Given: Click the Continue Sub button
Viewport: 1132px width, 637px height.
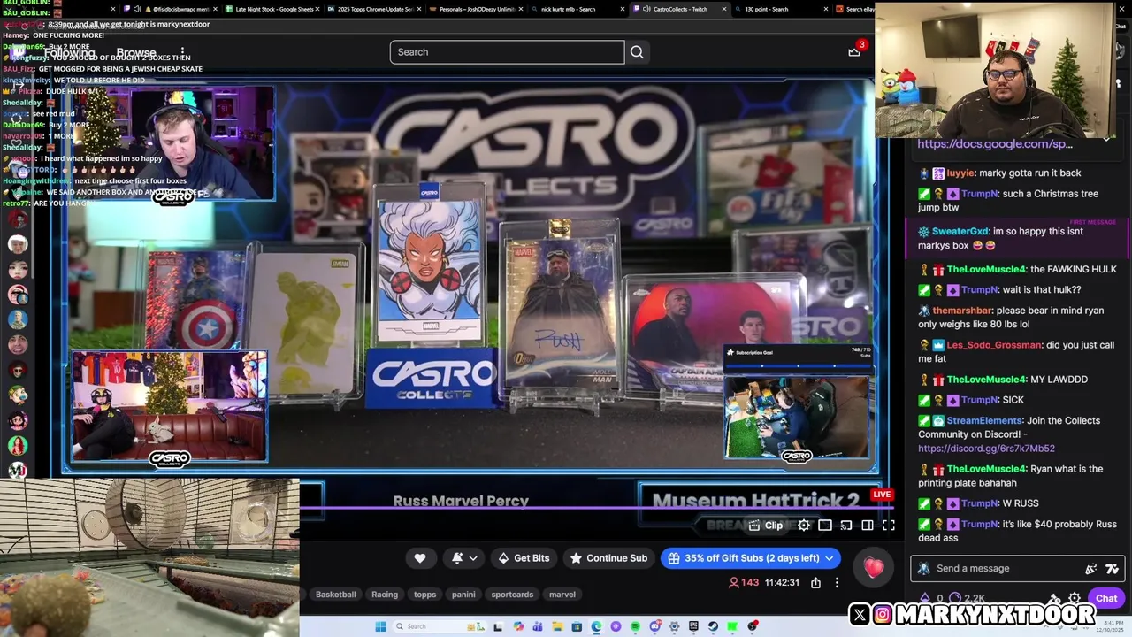Looking at the screenshot, I should pos(608,558).
